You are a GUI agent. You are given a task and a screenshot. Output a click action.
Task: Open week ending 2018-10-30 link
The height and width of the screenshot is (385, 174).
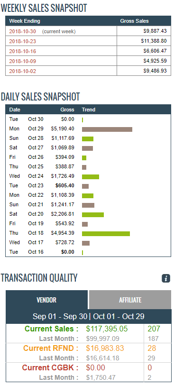pos(23,31)
